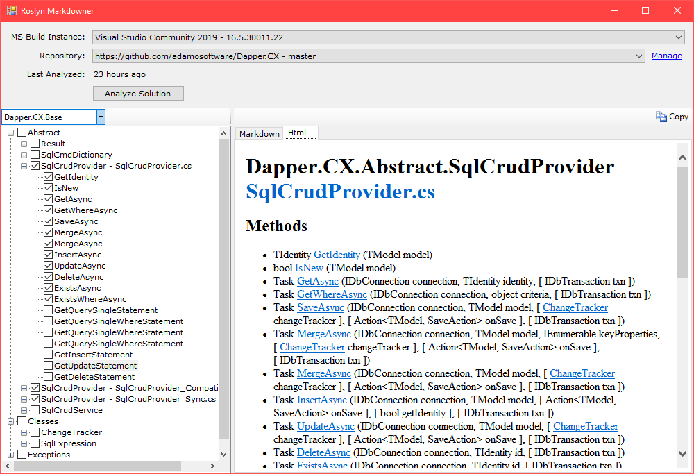
Task: Enable the SqlCmdDictionary checkbox
Action: 35,155
